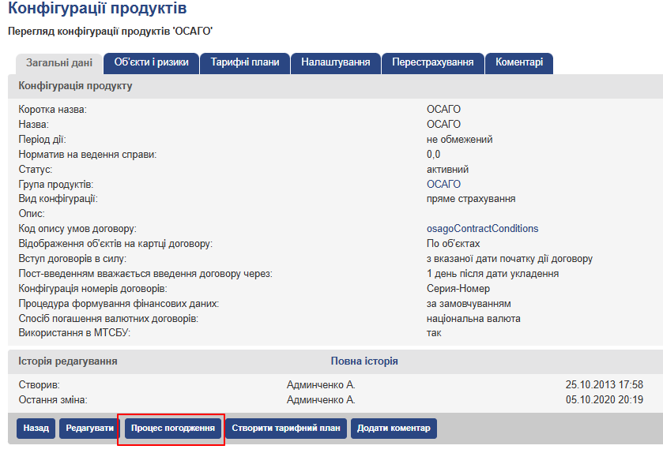This screenshot has height=453, width=663.
Task: Click the Історія редагування section title
Action: (x=68, y=361)
